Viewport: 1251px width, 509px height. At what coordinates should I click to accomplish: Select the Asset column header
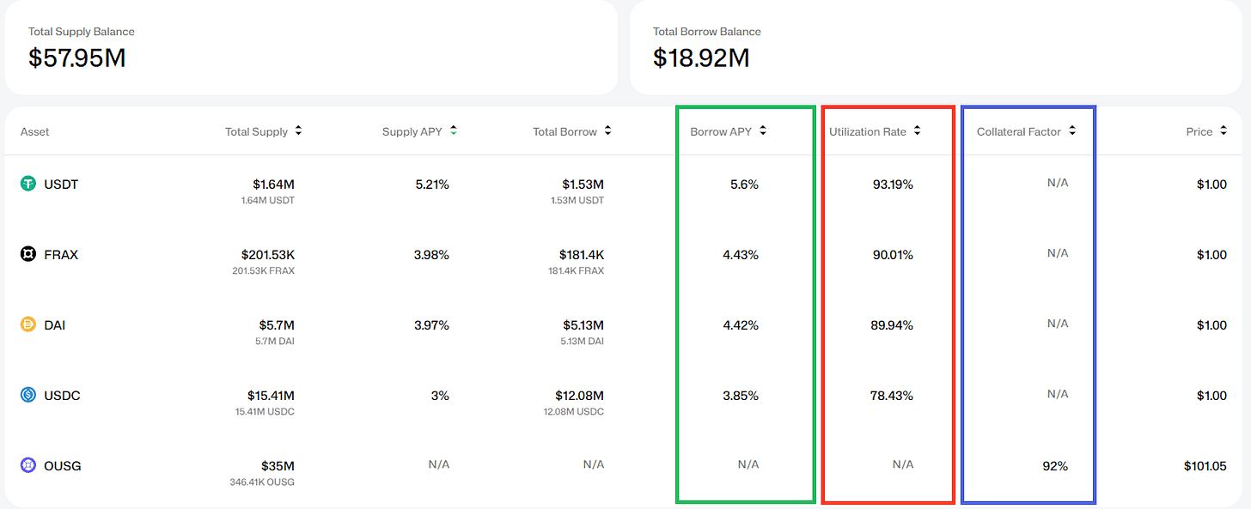click(35, 132)
